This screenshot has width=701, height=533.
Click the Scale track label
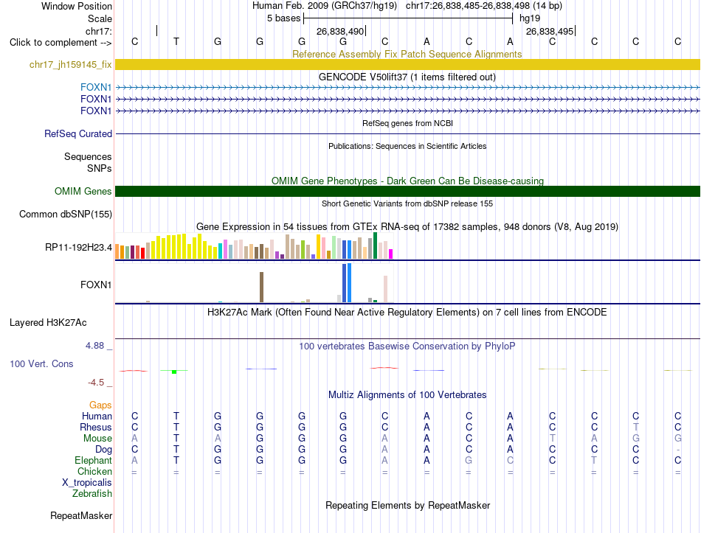click(x=100, y=18)
